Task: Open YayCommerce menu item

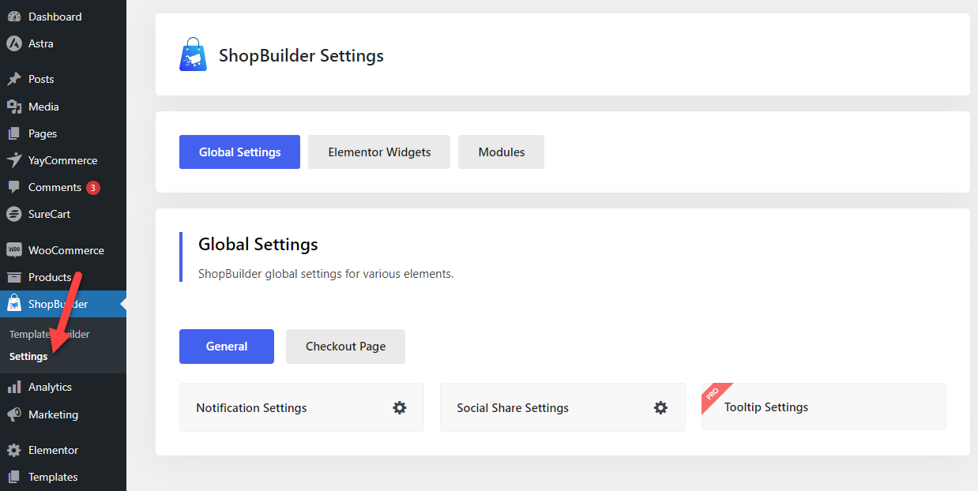Action: coord(63,160)
